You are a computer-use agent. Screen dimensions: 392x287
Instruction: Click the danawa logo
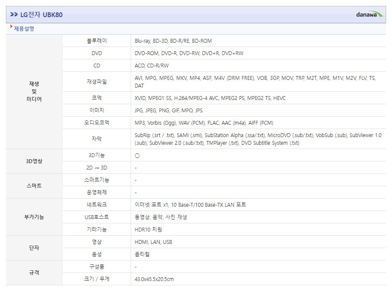tap(369, 14)
